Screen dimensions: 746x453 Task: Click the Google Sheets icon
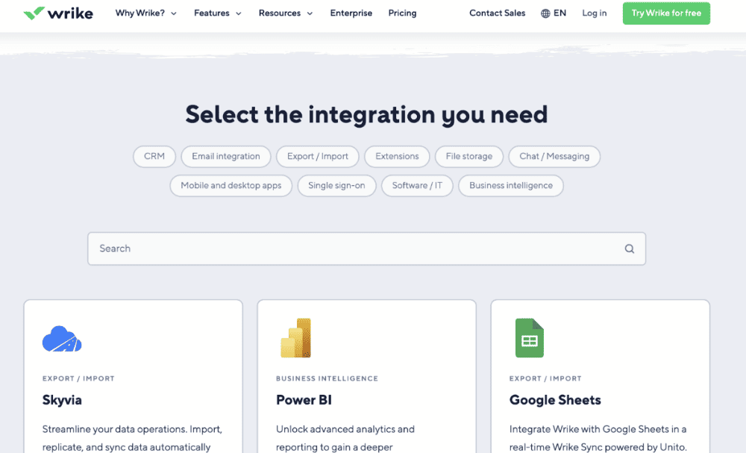(x=529, y=338)
